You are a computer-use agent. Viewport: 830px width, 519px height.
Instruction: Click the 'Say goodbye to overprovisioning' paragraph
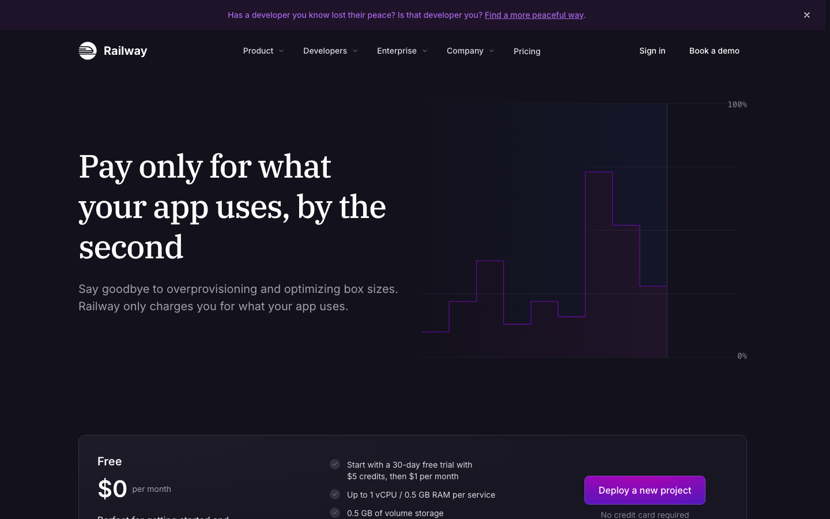pyautogui.click(x=238, y=298)
